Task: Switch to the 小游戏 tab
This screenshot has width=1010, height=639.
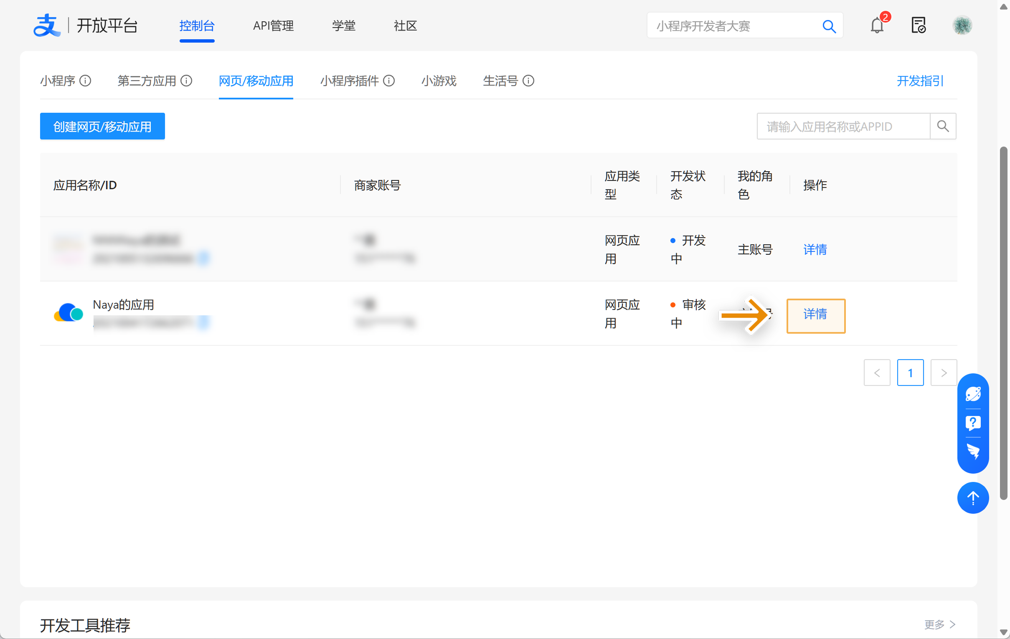Action: click(x=439, y=81)
